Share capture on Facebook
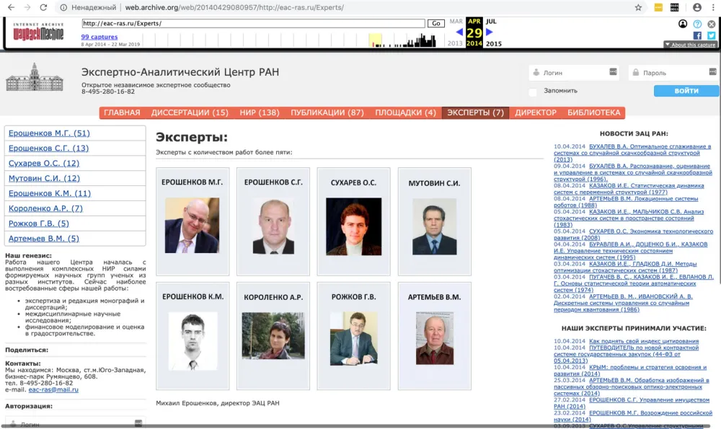 (x=697, y=35)
